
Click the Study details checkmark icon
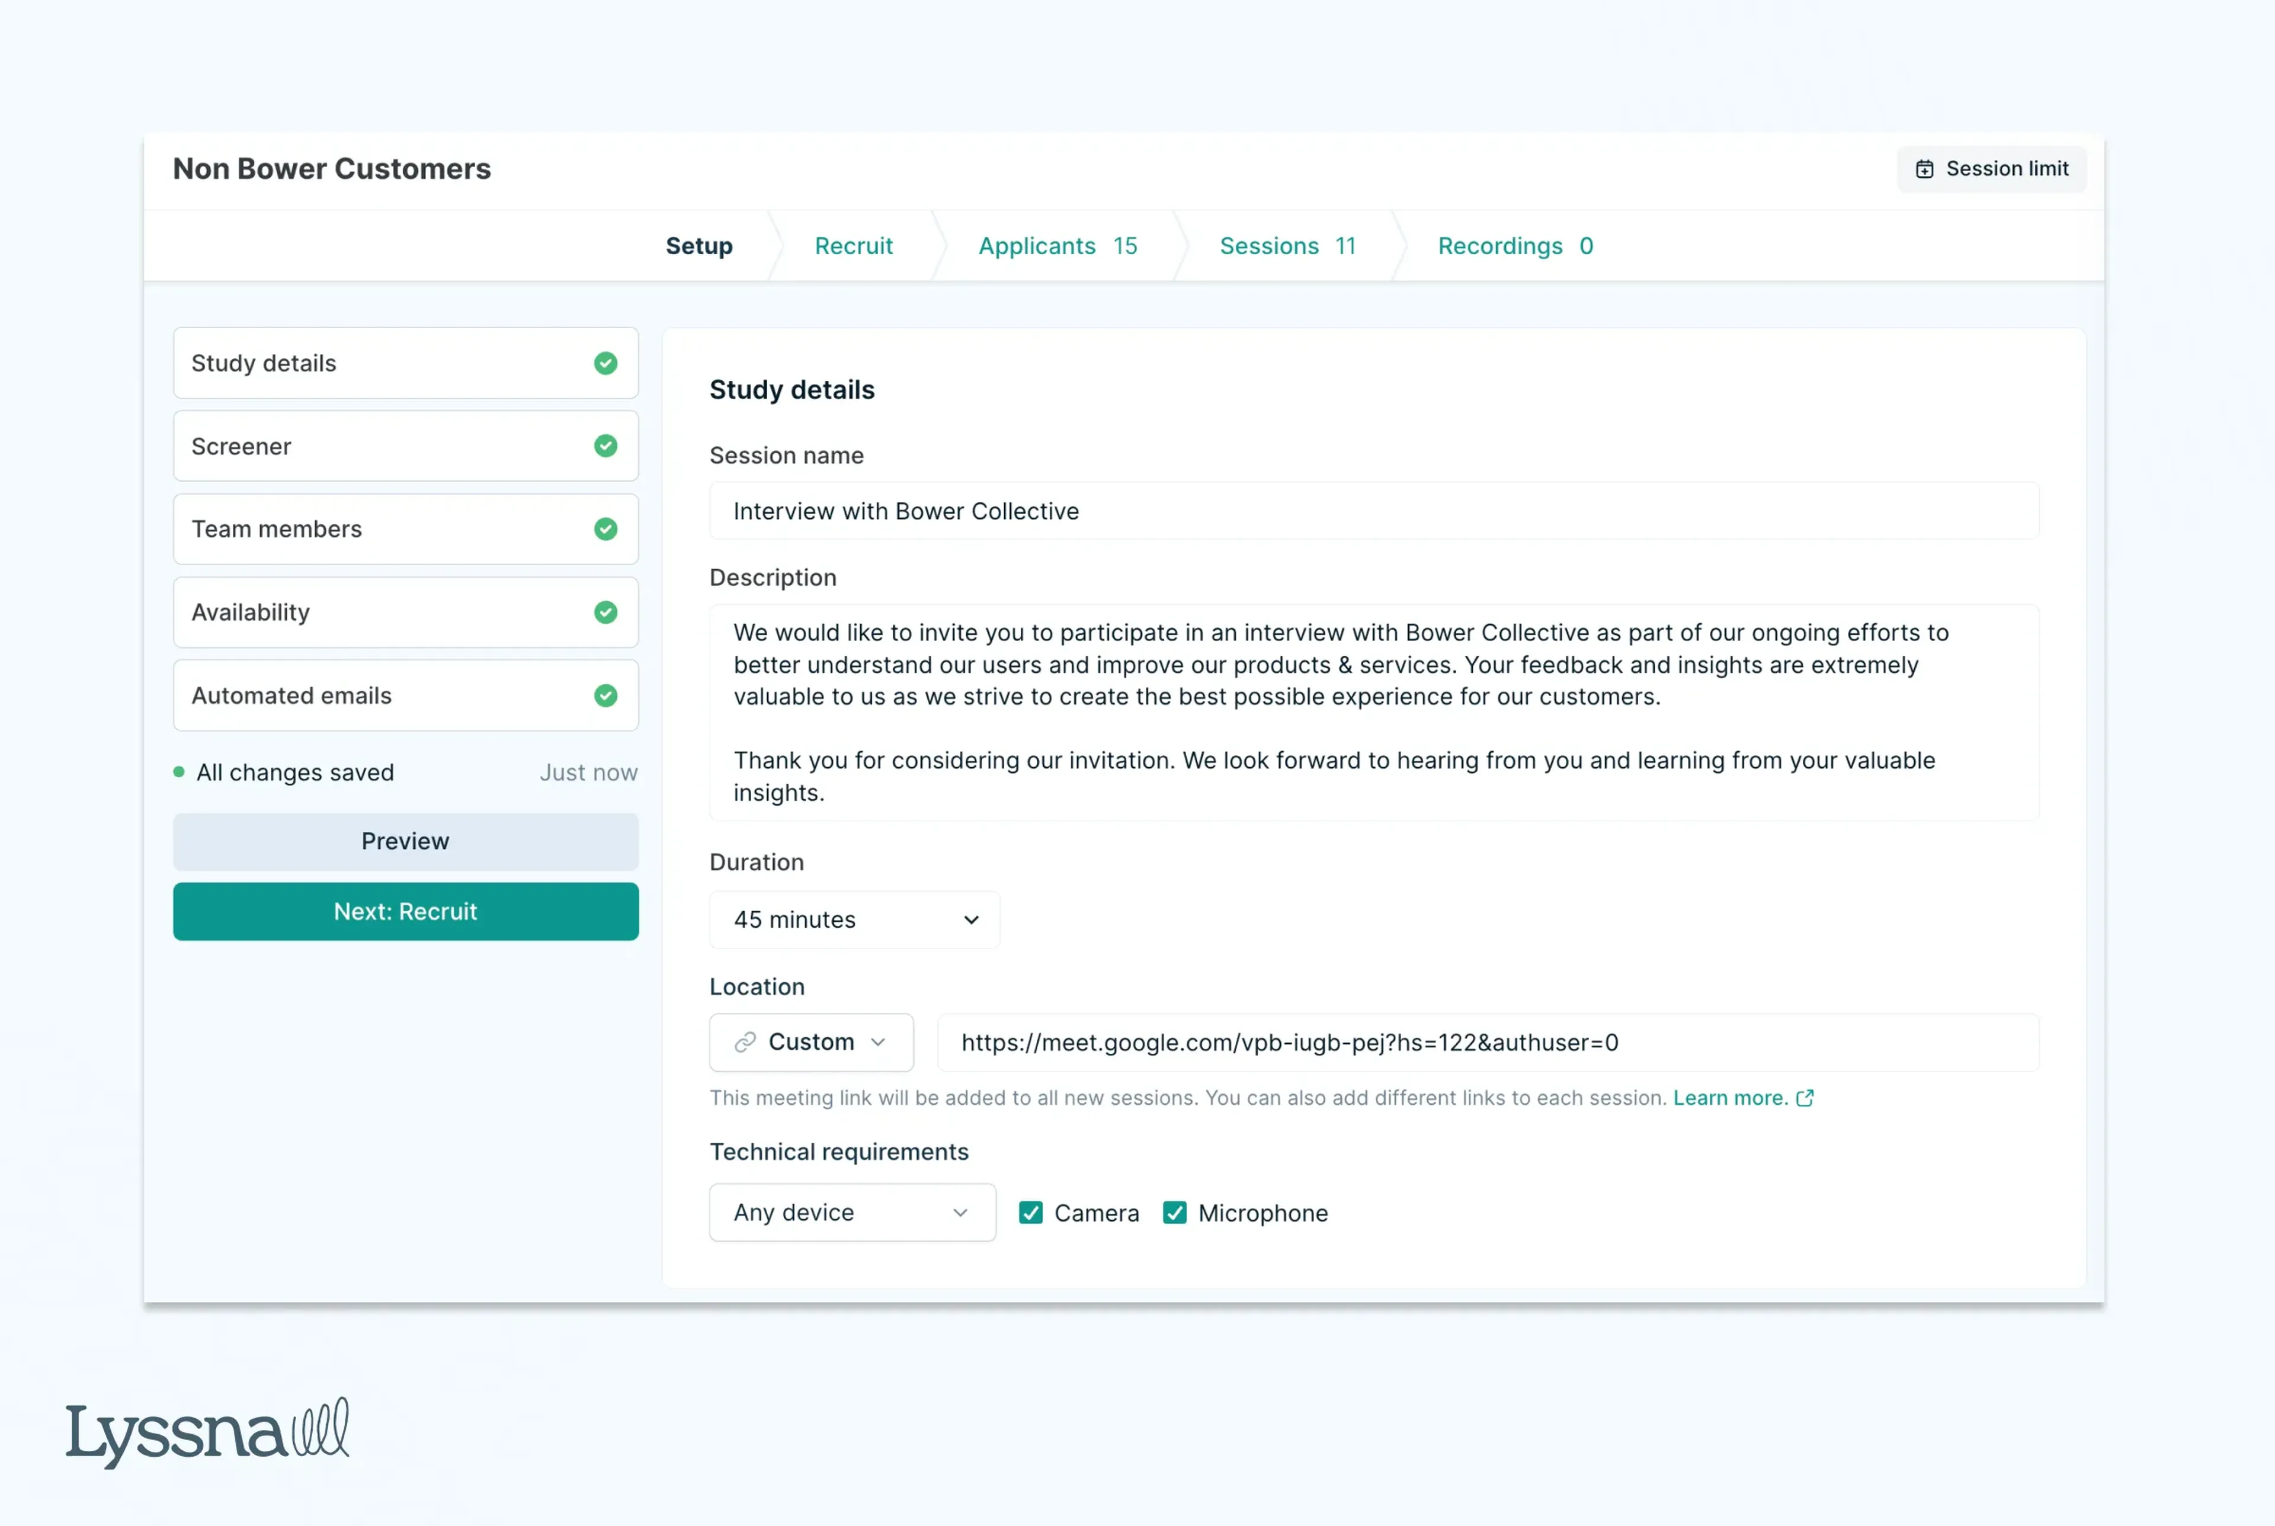pos(606,363)
